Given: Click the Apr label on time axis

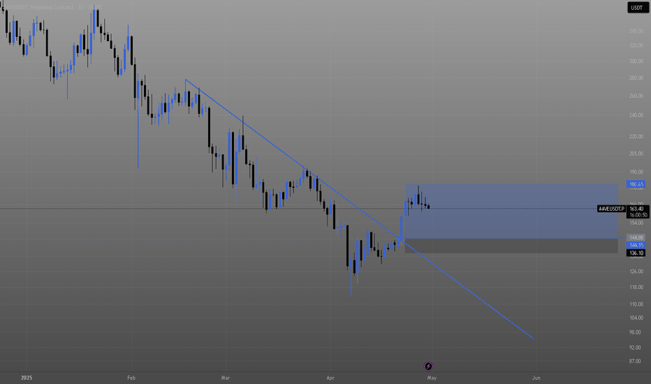Looking at the screenshot, I should point(330,378).
